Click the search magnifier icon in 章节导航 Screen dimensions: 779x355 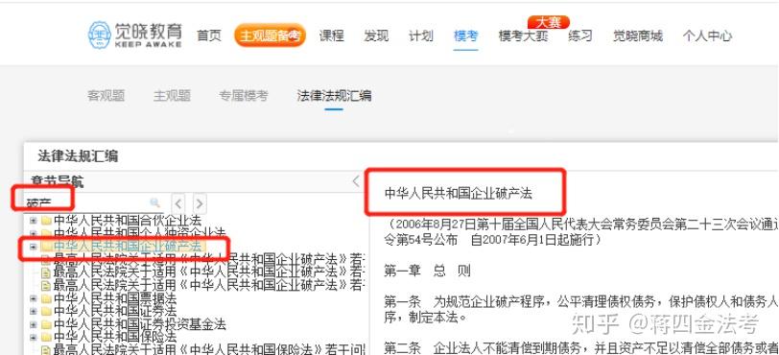point(155,202)
